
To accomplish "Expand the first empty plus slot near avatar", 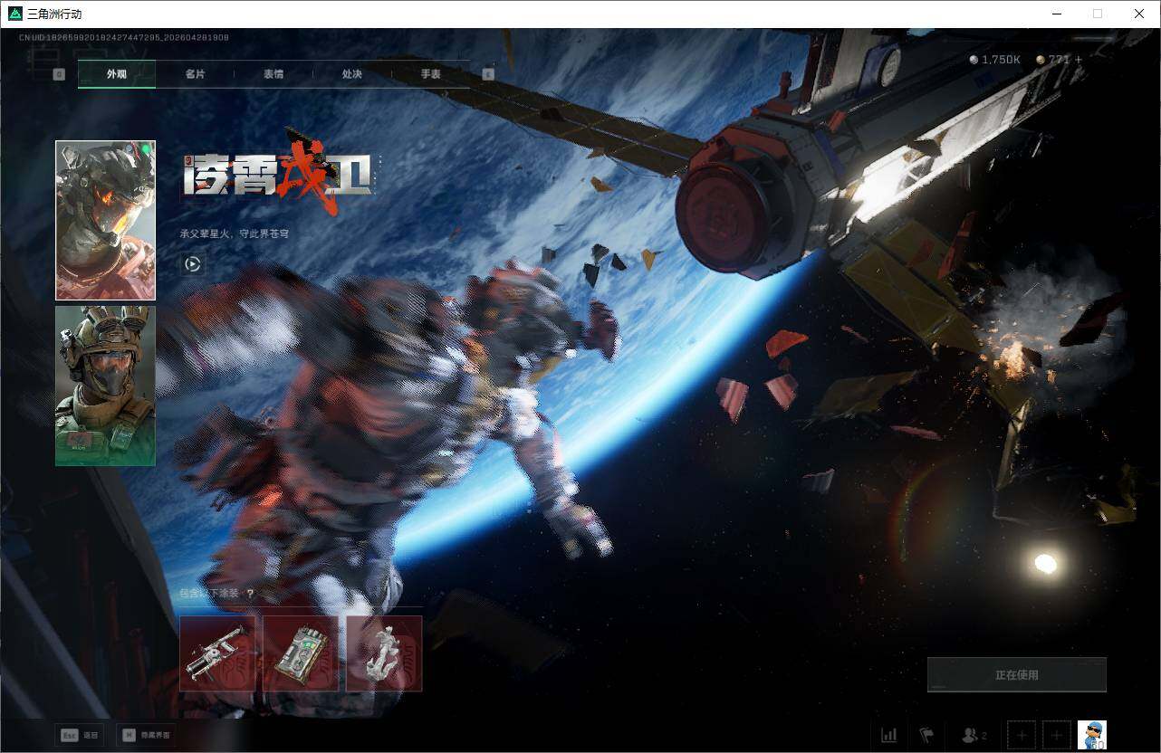I will coord(1022,735).
